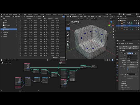140x105 pixels.
Task: Click the Viewport Vis button
Action: click(x=124, y=48)
